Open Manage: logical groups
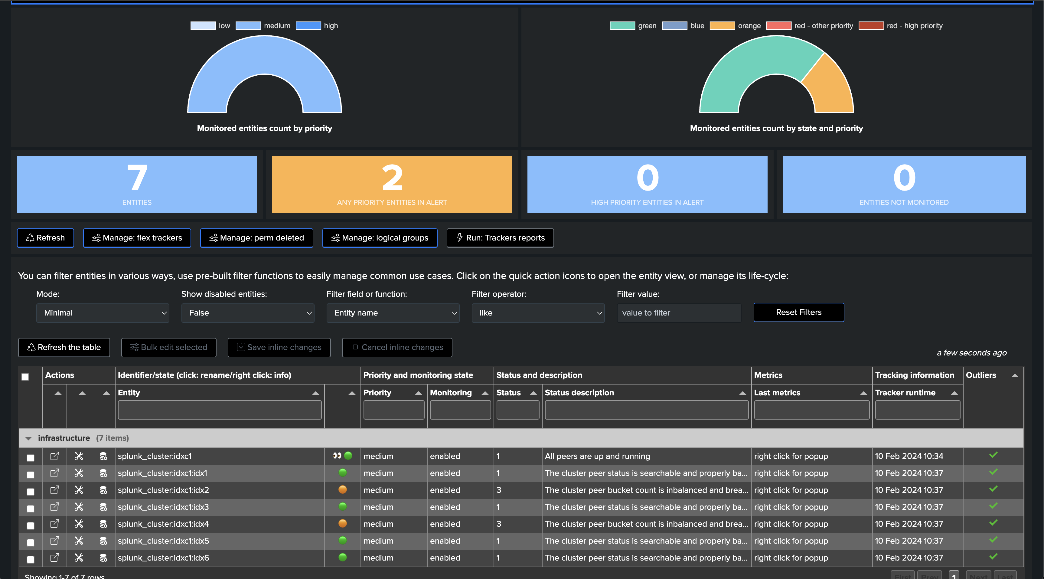 [x=380, y=238]
